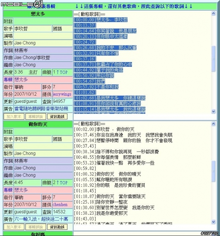Click lyric line 催著我快一點

(x=110, y=163)
